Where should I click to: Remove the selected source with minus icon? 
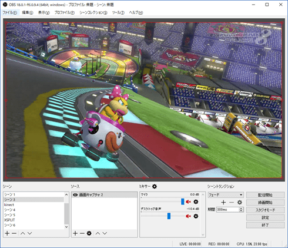click(x=82, y=233)
